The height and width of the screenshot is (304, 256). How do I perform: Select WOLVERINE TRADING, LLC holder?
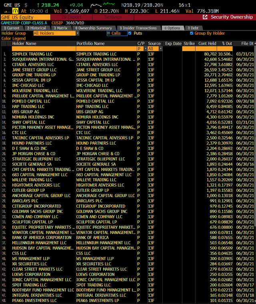point(35,91)
